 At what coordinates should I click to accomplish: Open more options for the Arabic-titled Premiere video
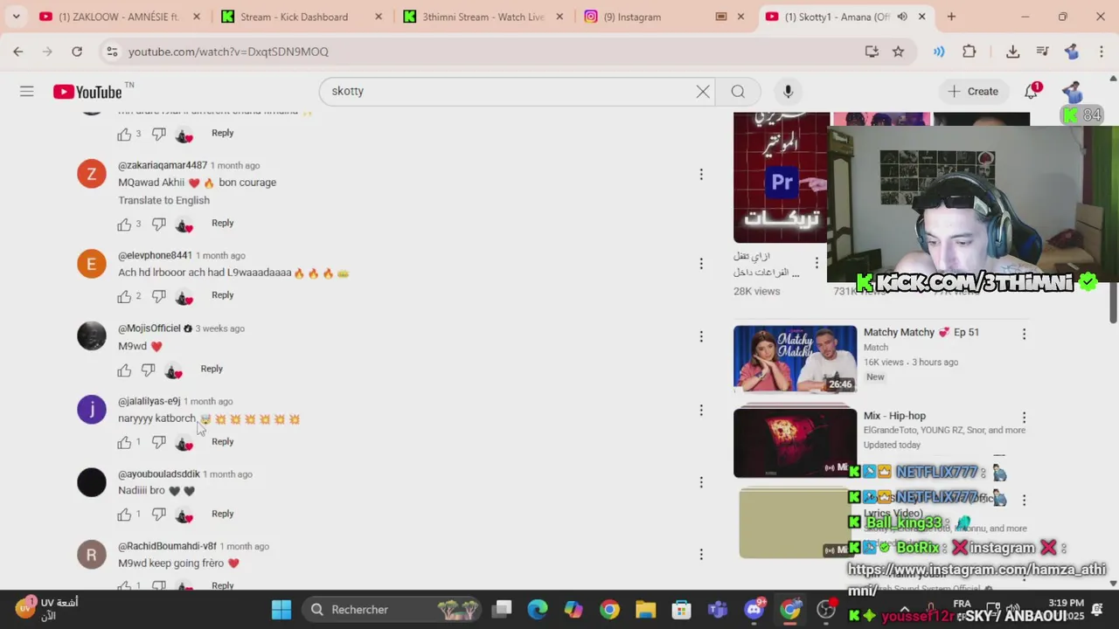click(817, 262)
